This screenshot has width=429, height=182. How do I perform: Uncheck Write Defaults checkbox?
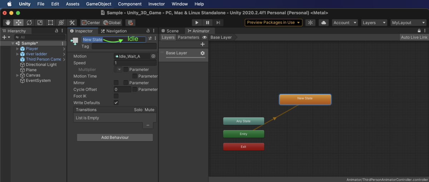[x=116, y=103]
